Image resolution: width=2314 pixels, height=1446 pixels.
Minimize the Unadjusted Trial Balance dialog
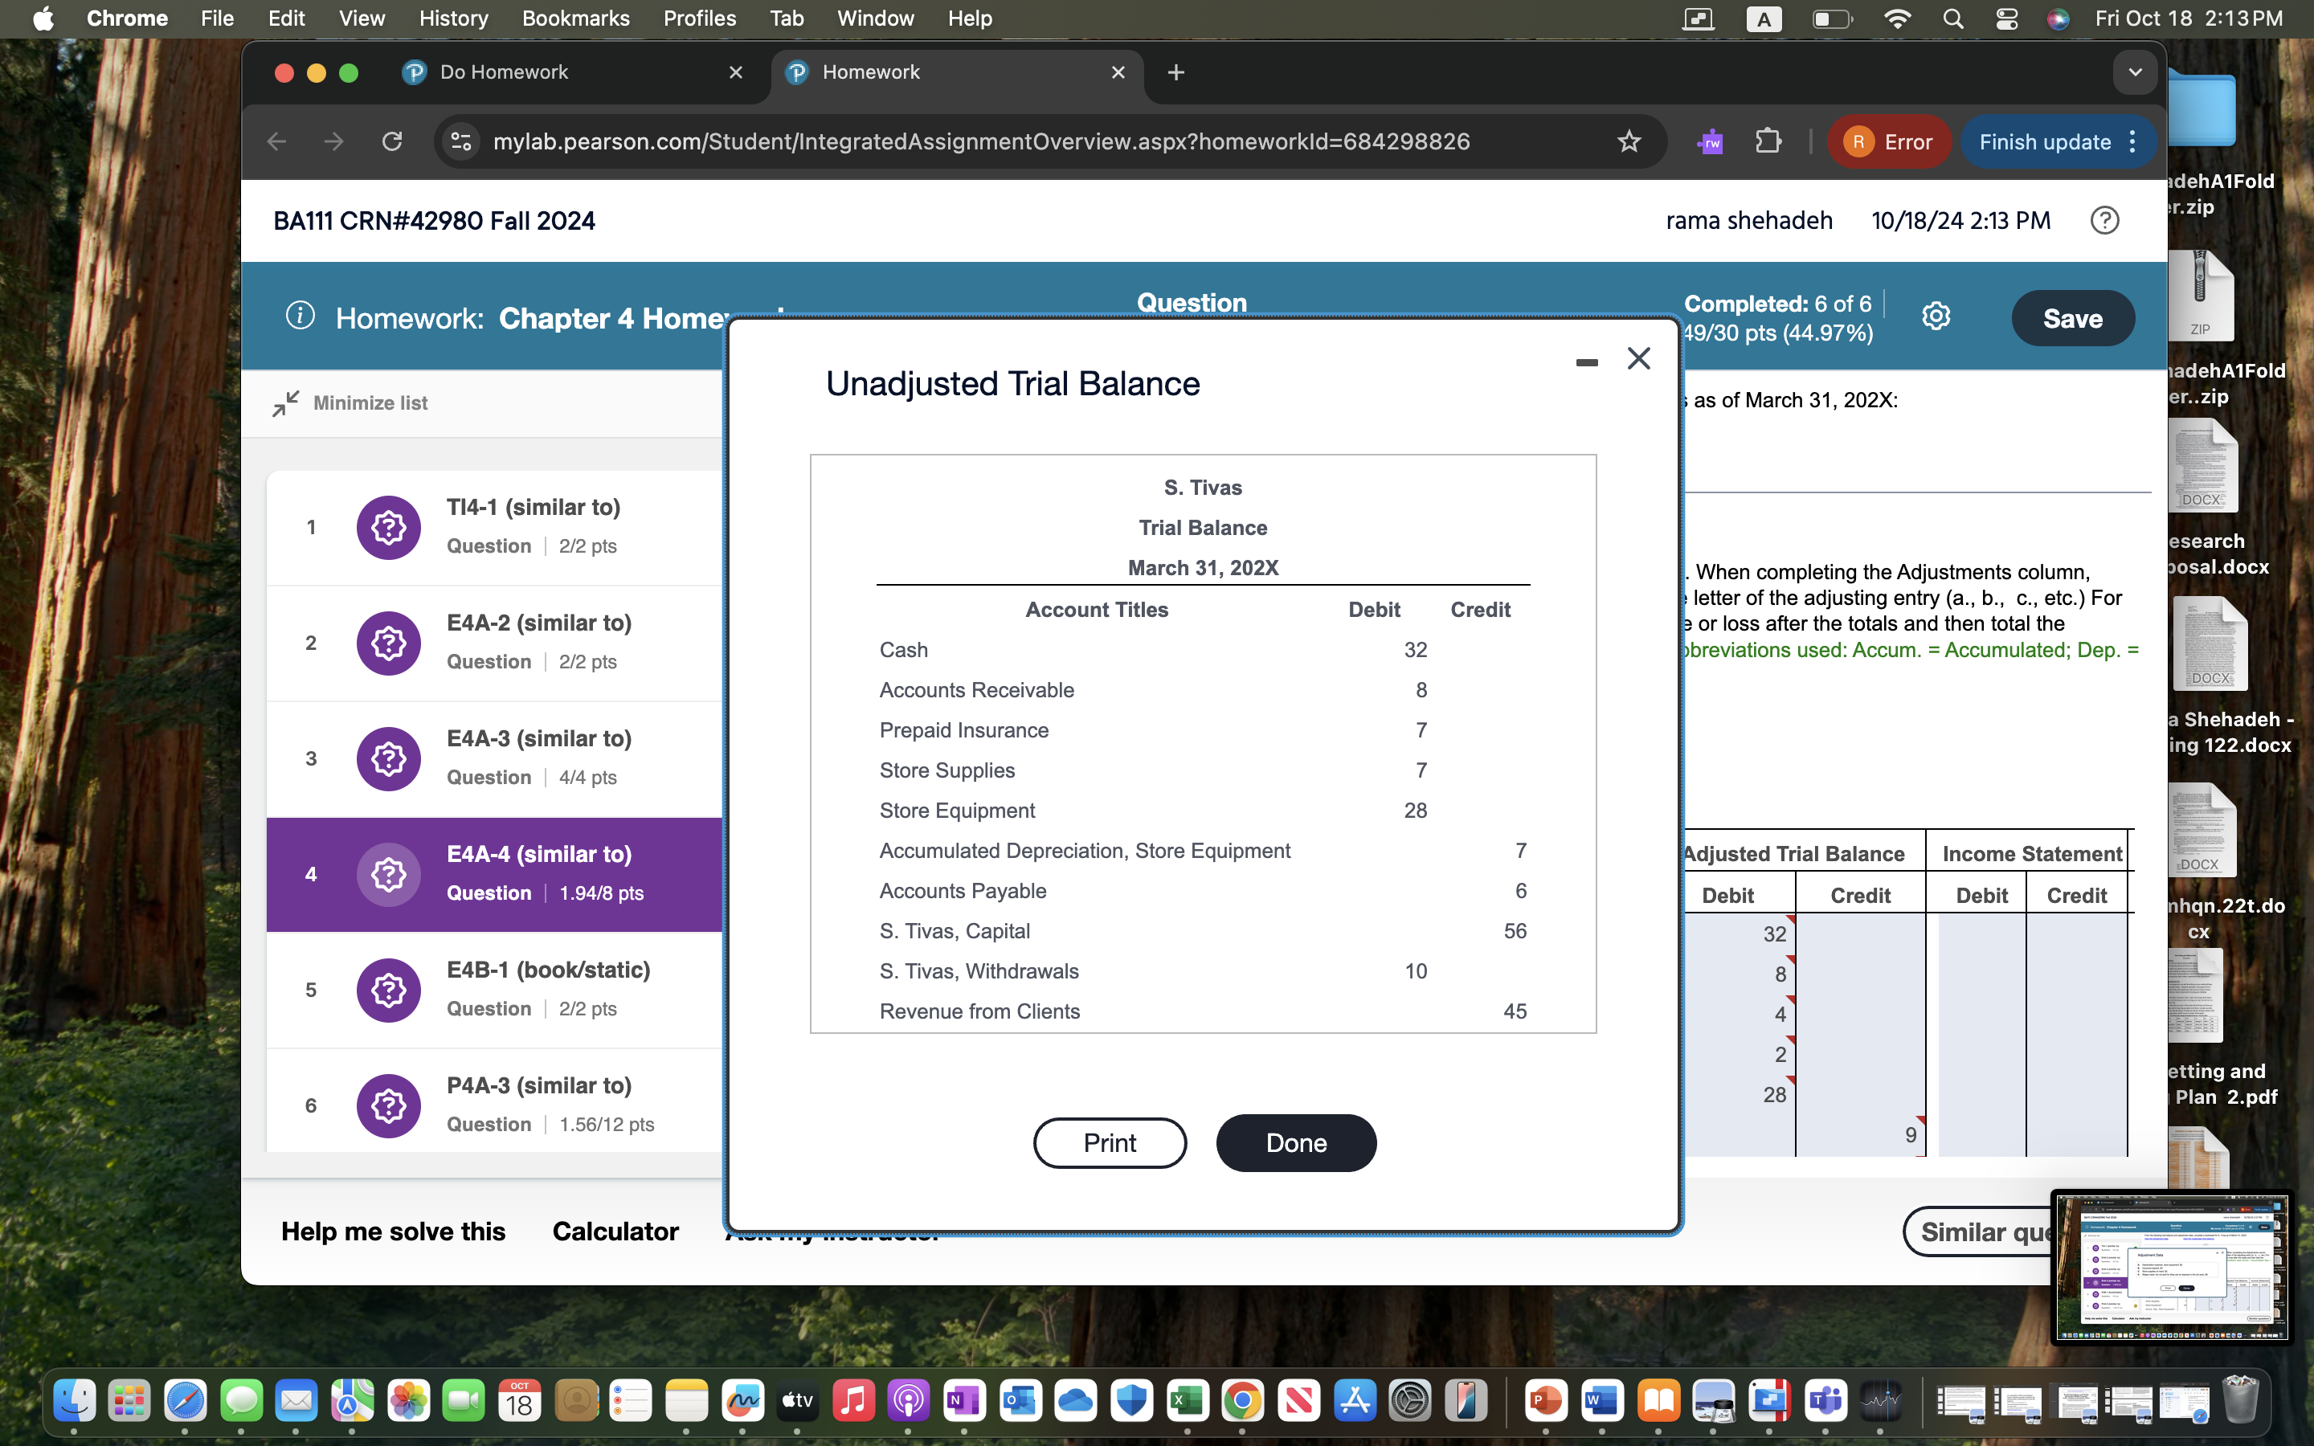coord(1586,362)
